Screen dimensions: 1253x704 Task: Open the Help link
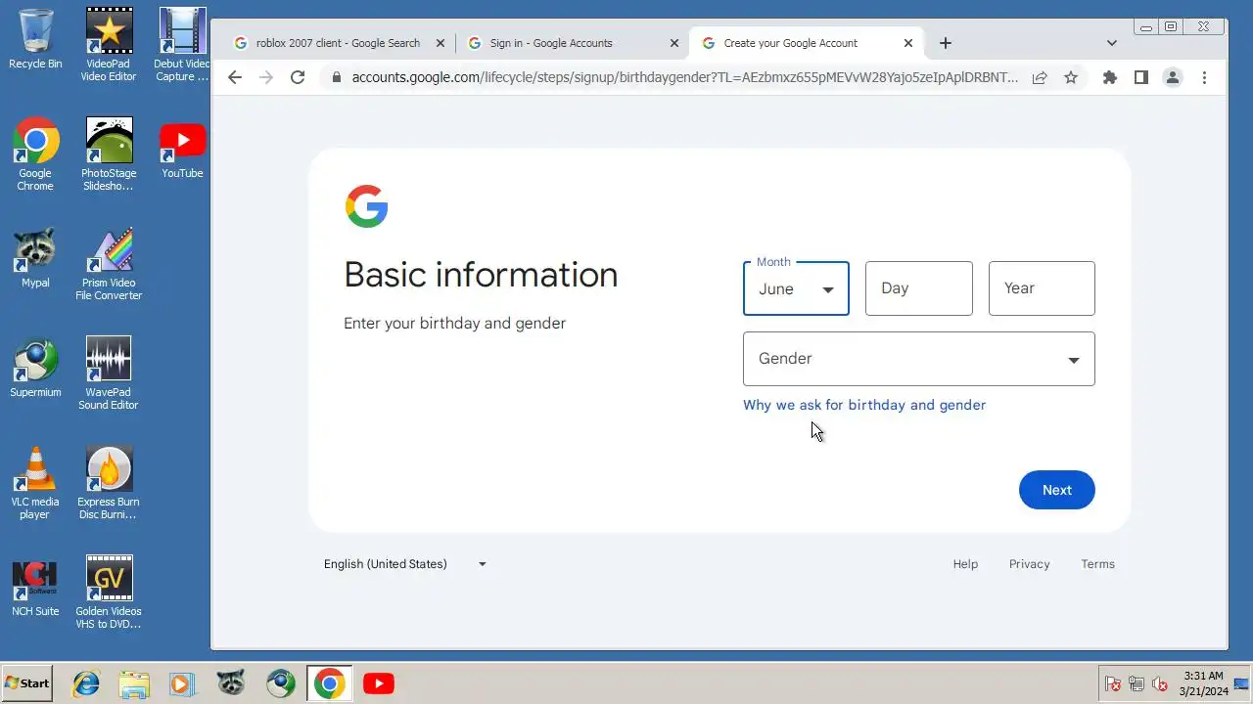click(x=965, y=564)
